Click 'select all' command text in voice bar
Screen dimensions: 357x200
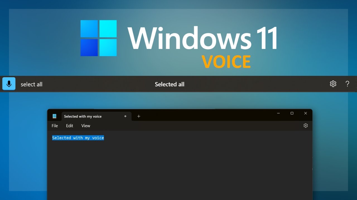[32, 84]
